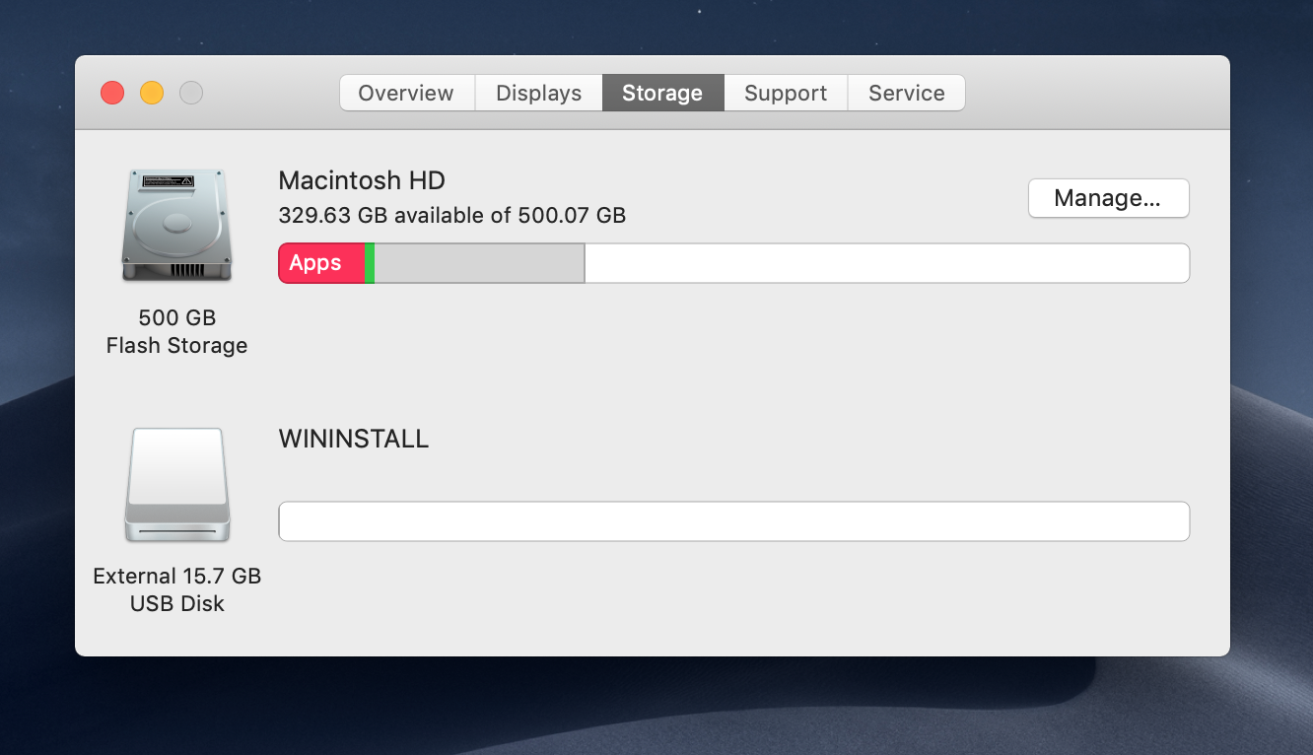Screen dimensions: 1313x755
Task: Click the green storage bar segment
Action: (x=370, y=263)
